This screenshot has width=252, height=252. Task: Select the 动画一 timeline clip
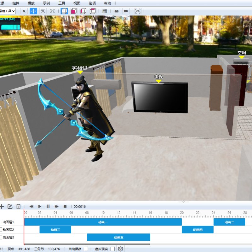click(103, 222)
